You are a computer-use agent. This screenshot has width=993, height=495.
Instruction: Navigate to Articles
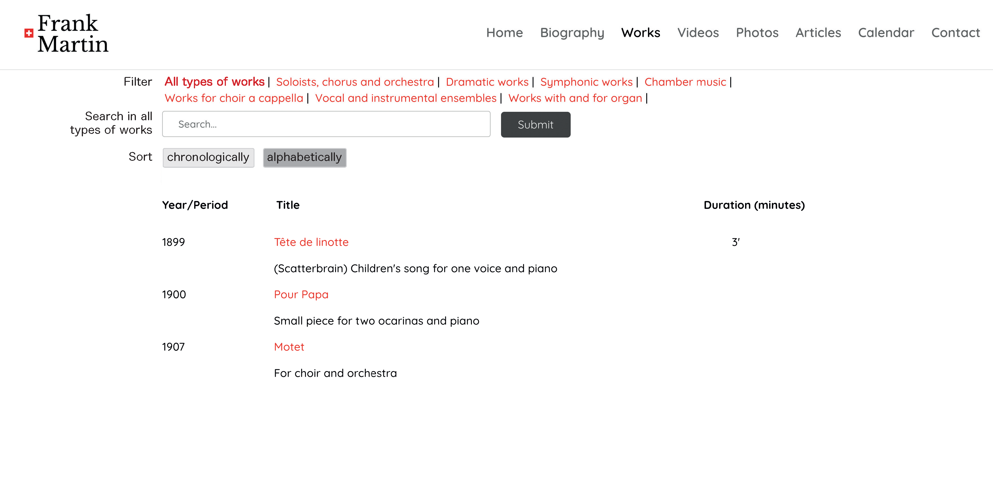[818, 33]
